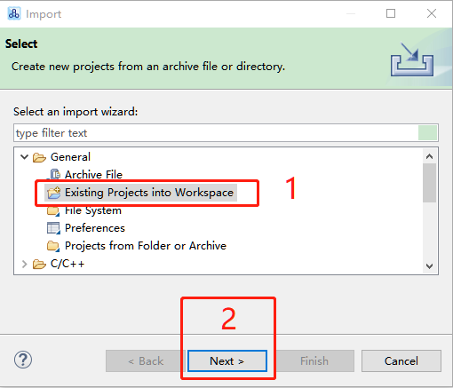Select the Archive File wizard entry
This screenshot has height=388, width=453.
click(x=93, y=175)
